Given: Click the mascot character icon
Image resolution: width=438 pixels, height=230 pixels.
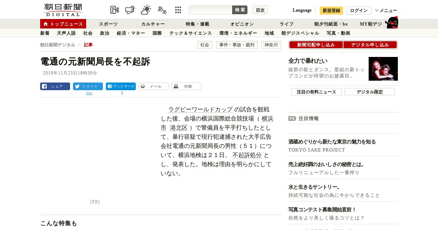Looking at the screenshot, I should (392, 22).
